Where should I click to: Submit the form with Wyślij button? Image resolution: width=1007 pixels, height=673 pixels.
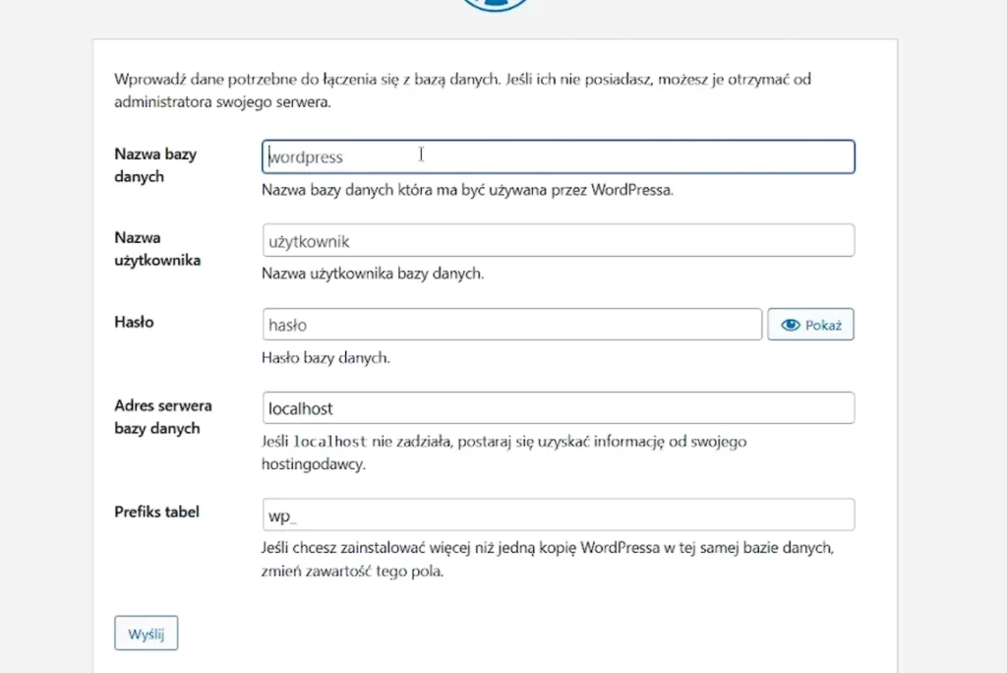pyautogui.click(x=147, y=633)
